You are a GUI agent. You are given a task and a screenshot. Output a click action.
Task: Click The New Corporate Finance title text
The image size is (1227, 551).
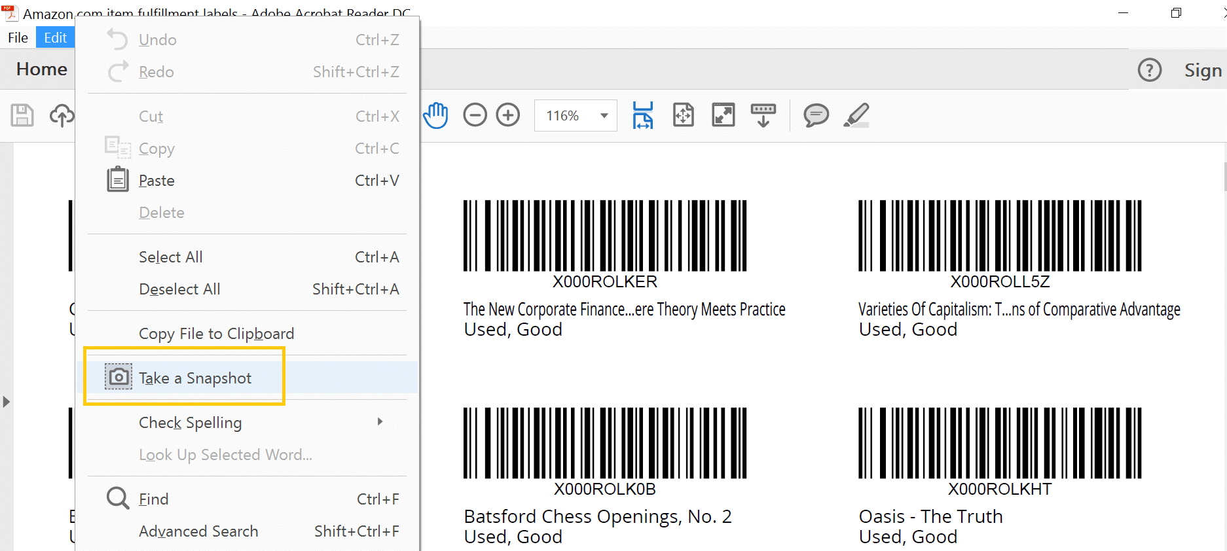click(625, 309)
